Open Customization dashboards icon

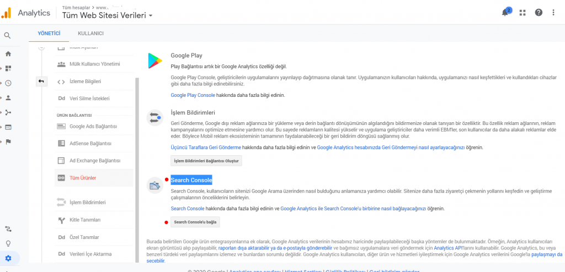point(8,68)
